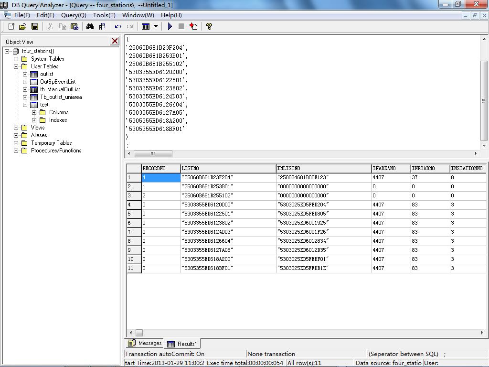Save the query with the floppy disk icon
The image size is (489, 367).
(x=34, y=27)
